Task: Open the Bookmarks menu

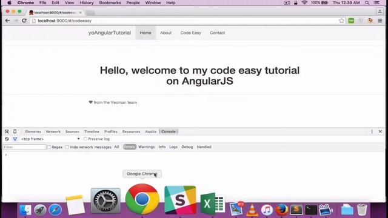Action: 110,2
